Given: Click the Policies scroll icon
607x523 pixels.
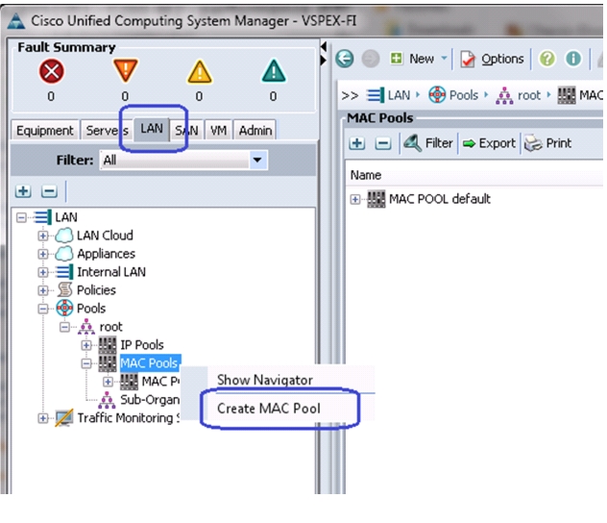Looking at the screenshot, I should [x=64, y=289].
